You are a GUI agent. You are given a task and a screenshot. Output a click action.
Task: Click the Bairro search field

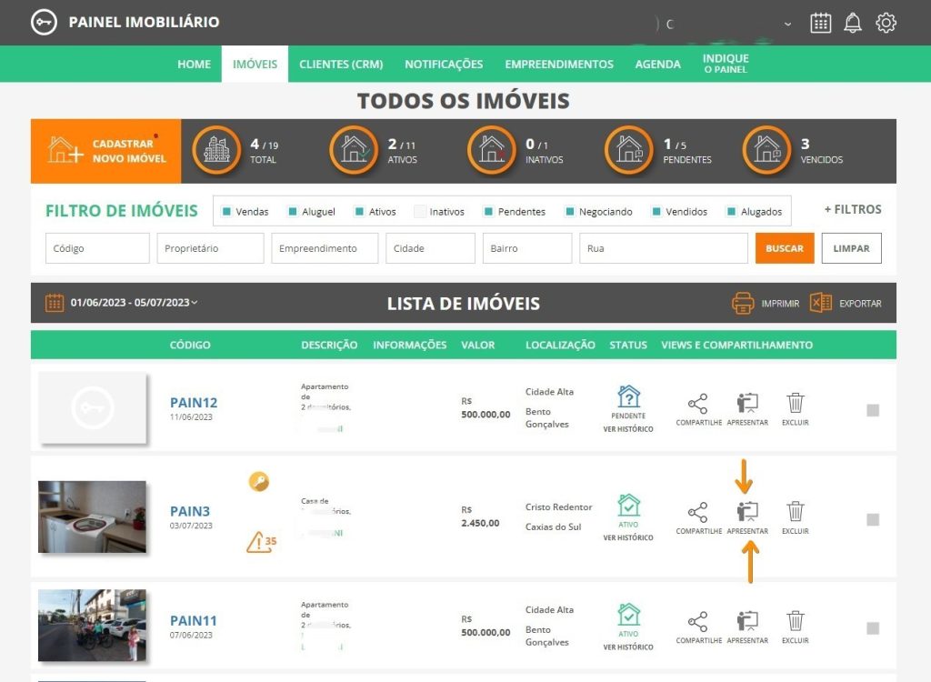[527, 248]
